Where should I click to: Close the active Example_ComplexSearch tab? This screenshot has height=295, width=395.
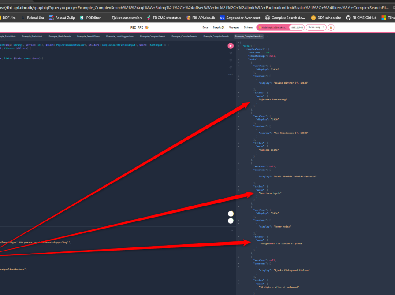(x=262, y=37)
